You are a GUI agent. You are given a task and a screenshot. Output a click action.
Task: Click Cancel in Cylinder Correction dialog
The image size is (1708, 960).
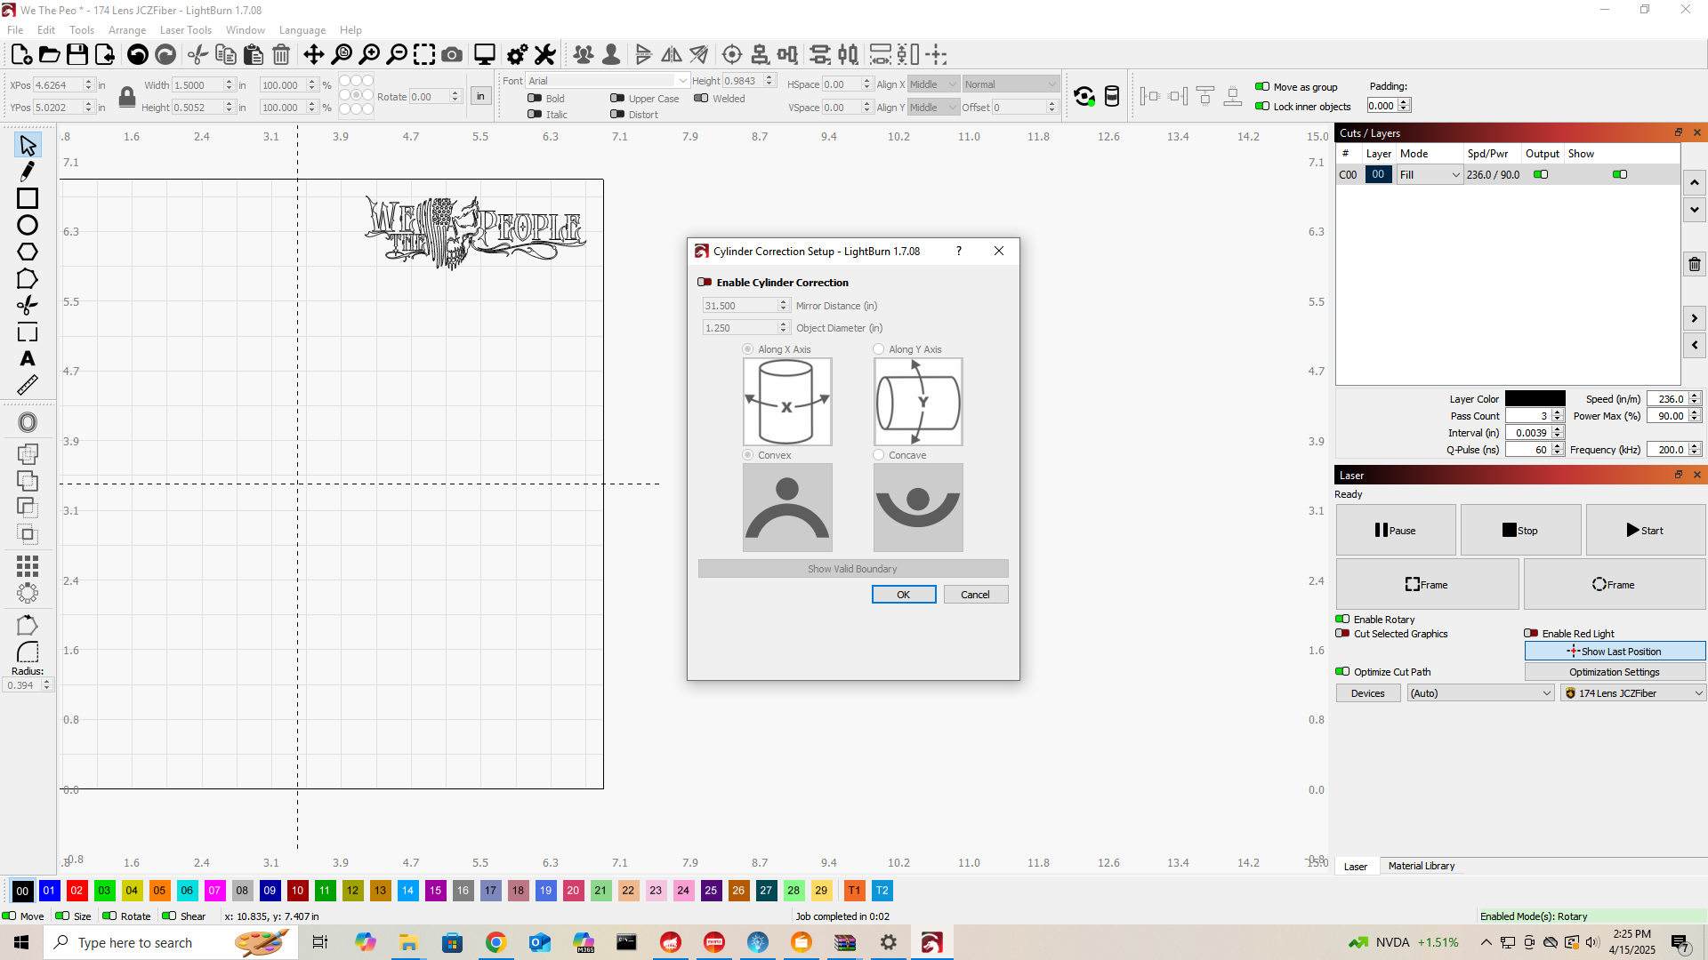976,595
